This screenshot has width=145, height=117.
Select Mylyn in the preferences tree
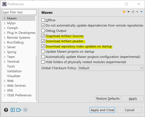tap(11, 23)
